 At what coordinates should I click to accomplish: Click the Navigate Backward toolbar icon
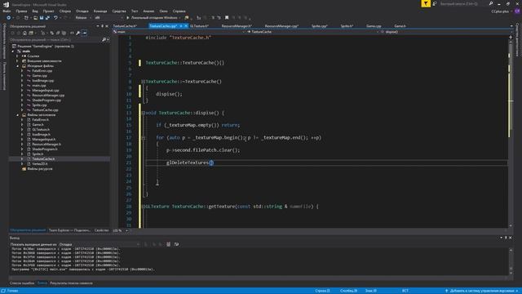click(x=9, y=18)
